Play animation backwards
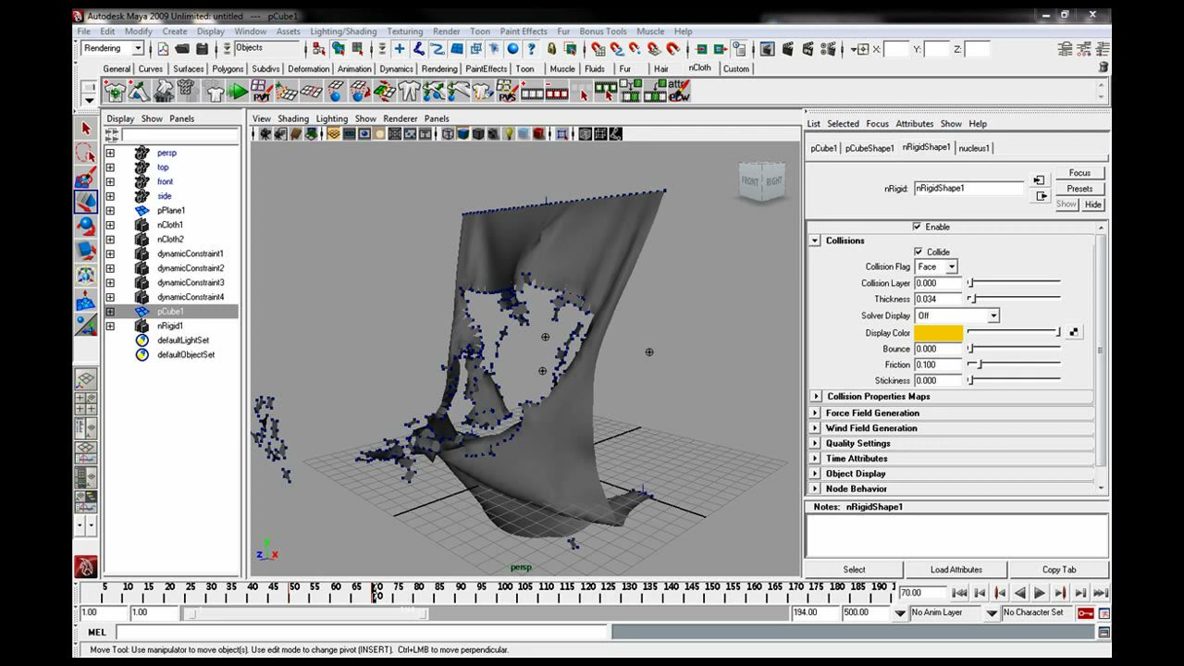The width and height of the screenshot is (1184, 666). [x=1019, y=593]
